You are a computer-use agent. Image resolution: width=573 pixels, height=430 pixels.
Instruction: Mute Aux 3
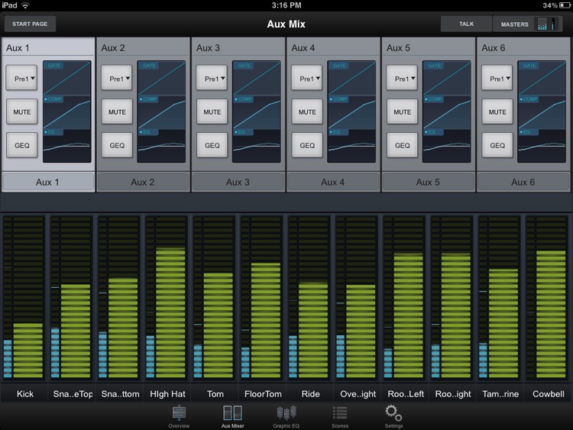212,112
